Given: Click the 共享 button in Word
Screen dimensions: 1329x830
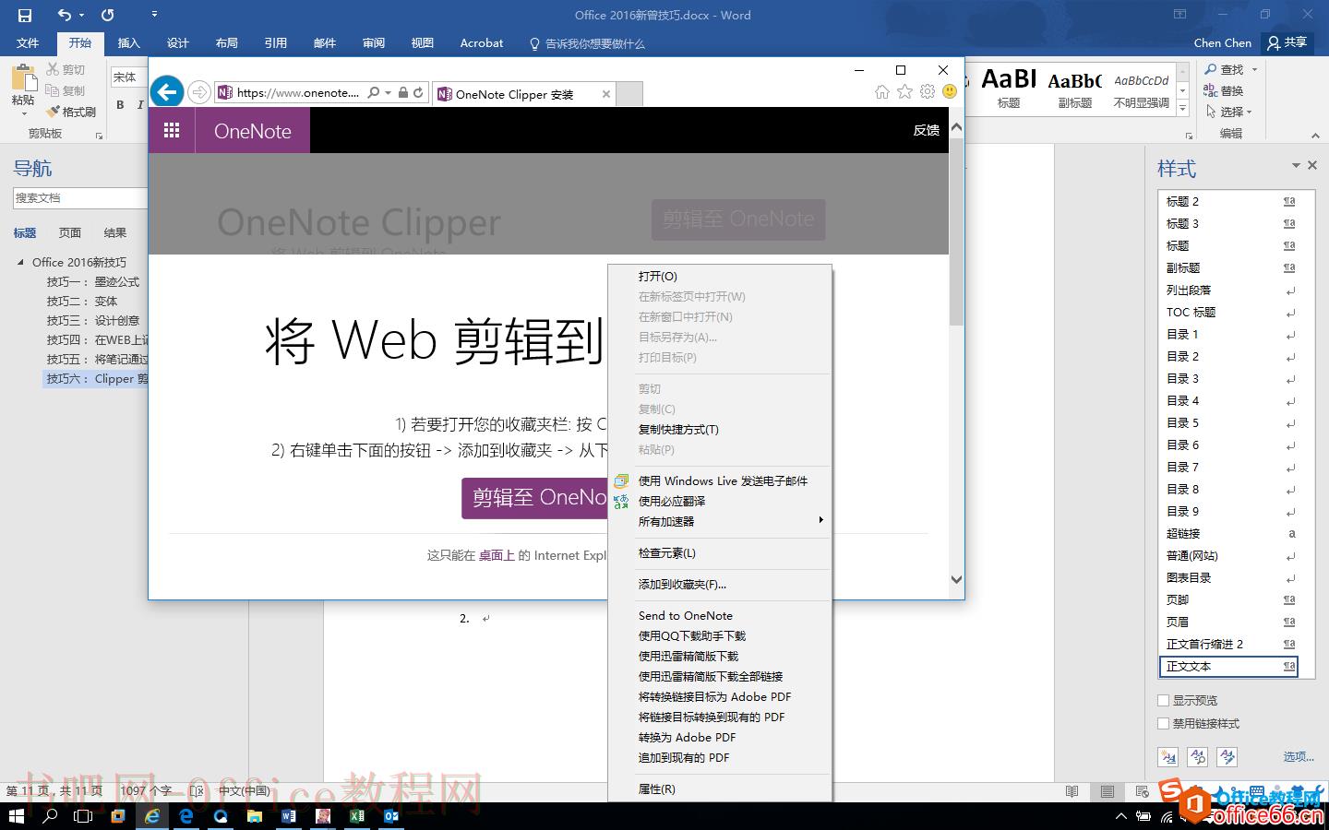Looking at the screenshot, I should (1287, 42).
